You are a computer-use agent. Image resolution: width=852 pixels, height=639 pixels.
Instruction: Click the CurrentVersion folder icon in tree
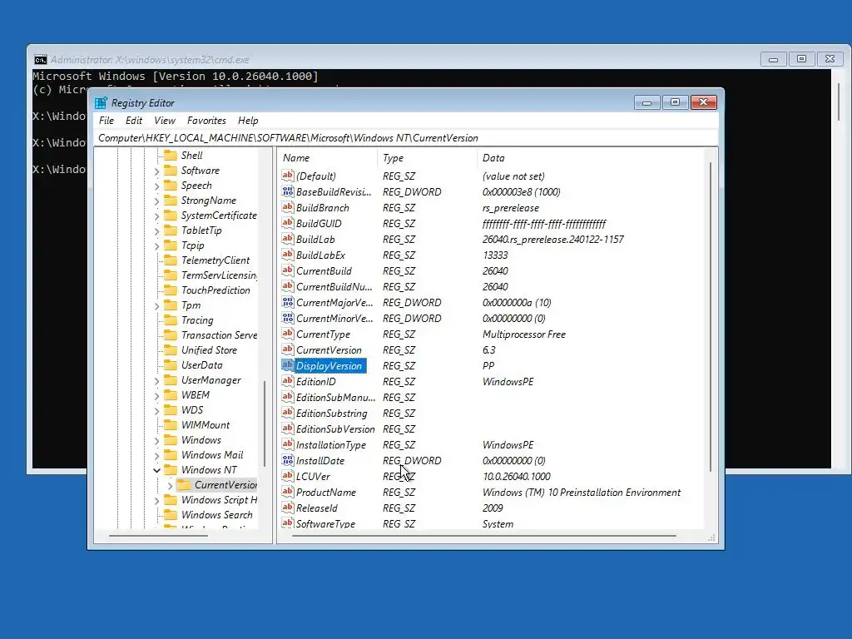coord(184,485)
